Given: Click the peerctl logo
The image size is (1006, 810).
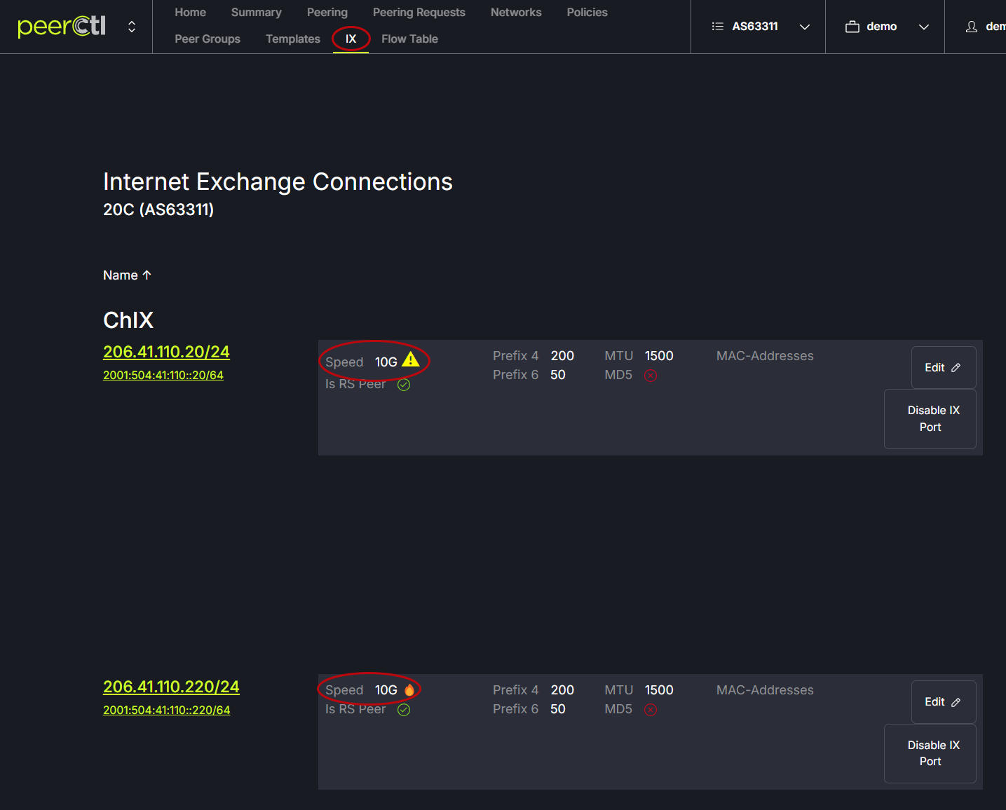Looking at the screenshot, I should (x=62, y=27).
